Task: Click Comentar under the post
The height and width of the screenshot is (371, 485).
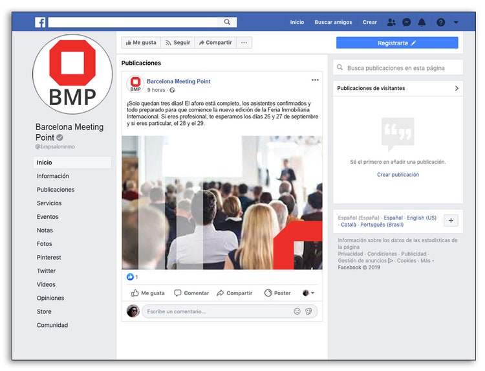Action: 191,293
